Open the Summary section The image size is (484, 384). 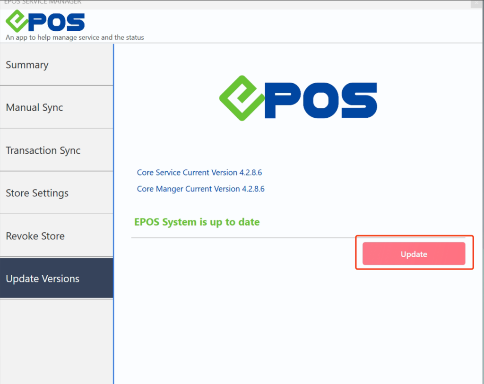coord(57,64)
